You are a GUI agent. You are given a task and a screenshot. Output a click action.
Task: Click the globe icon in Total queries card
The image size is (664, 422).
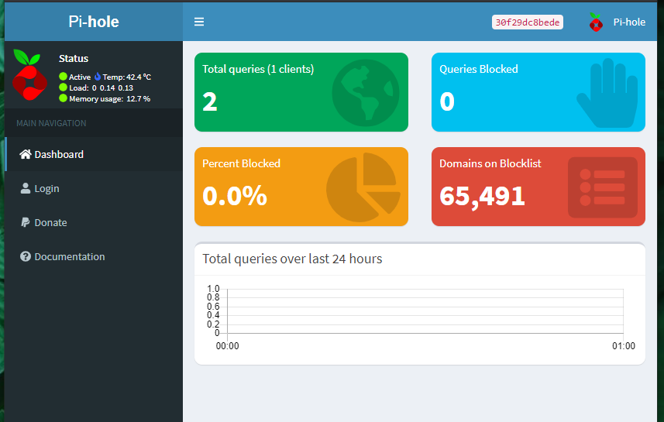366,93
